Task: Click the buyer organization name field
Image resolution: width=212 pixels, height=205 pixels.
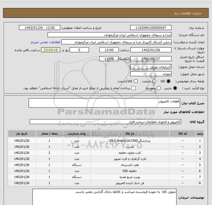Action: pos(110,35)
